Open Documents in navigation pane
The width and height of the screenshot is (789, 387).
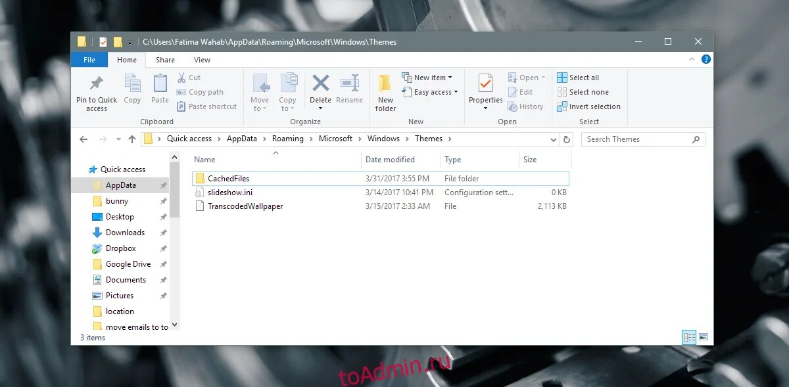coord(126,280)
